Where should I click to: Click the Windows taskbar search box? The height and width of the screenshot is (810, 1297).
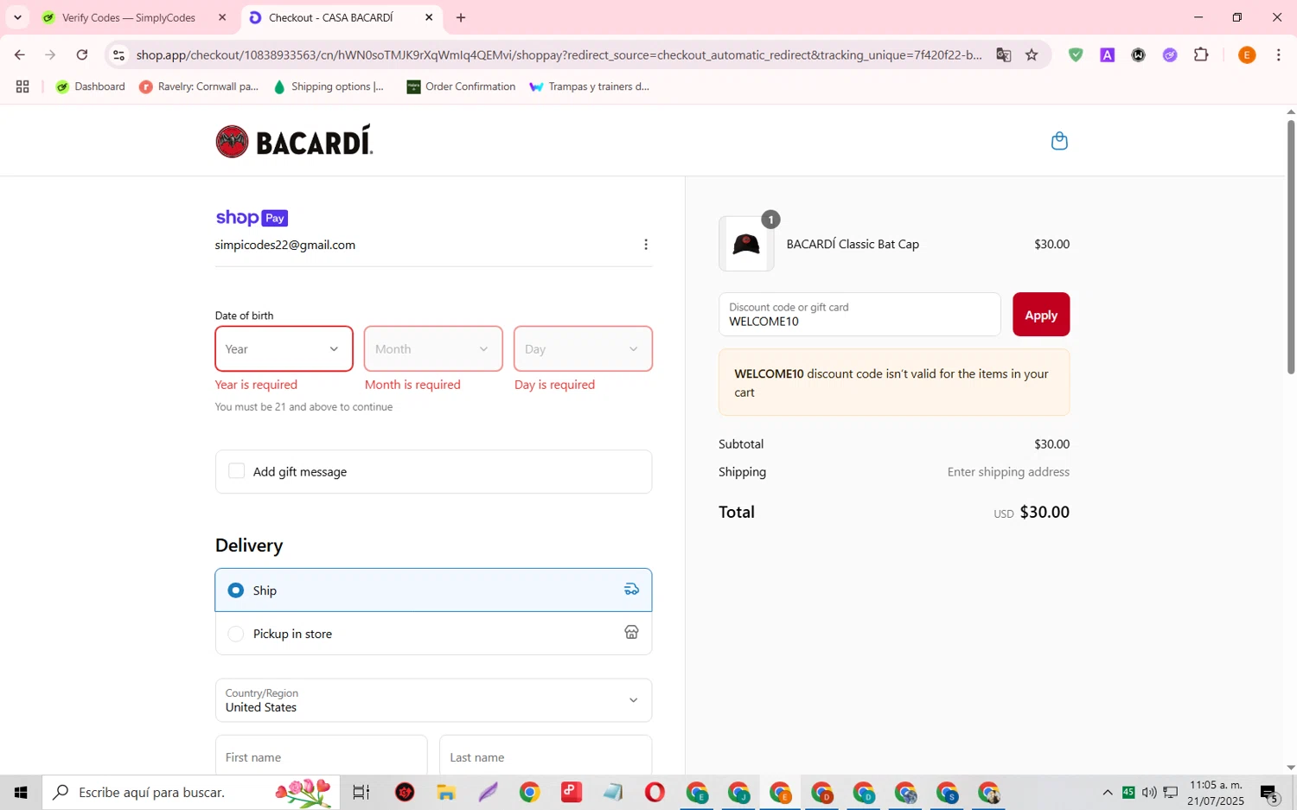191,792
